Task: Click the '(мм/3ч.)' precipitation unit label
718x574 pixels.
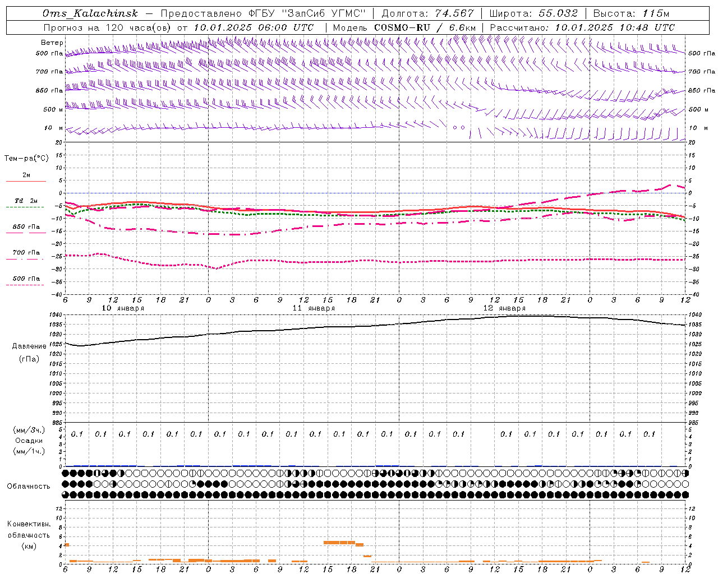Action: (29, 429)
